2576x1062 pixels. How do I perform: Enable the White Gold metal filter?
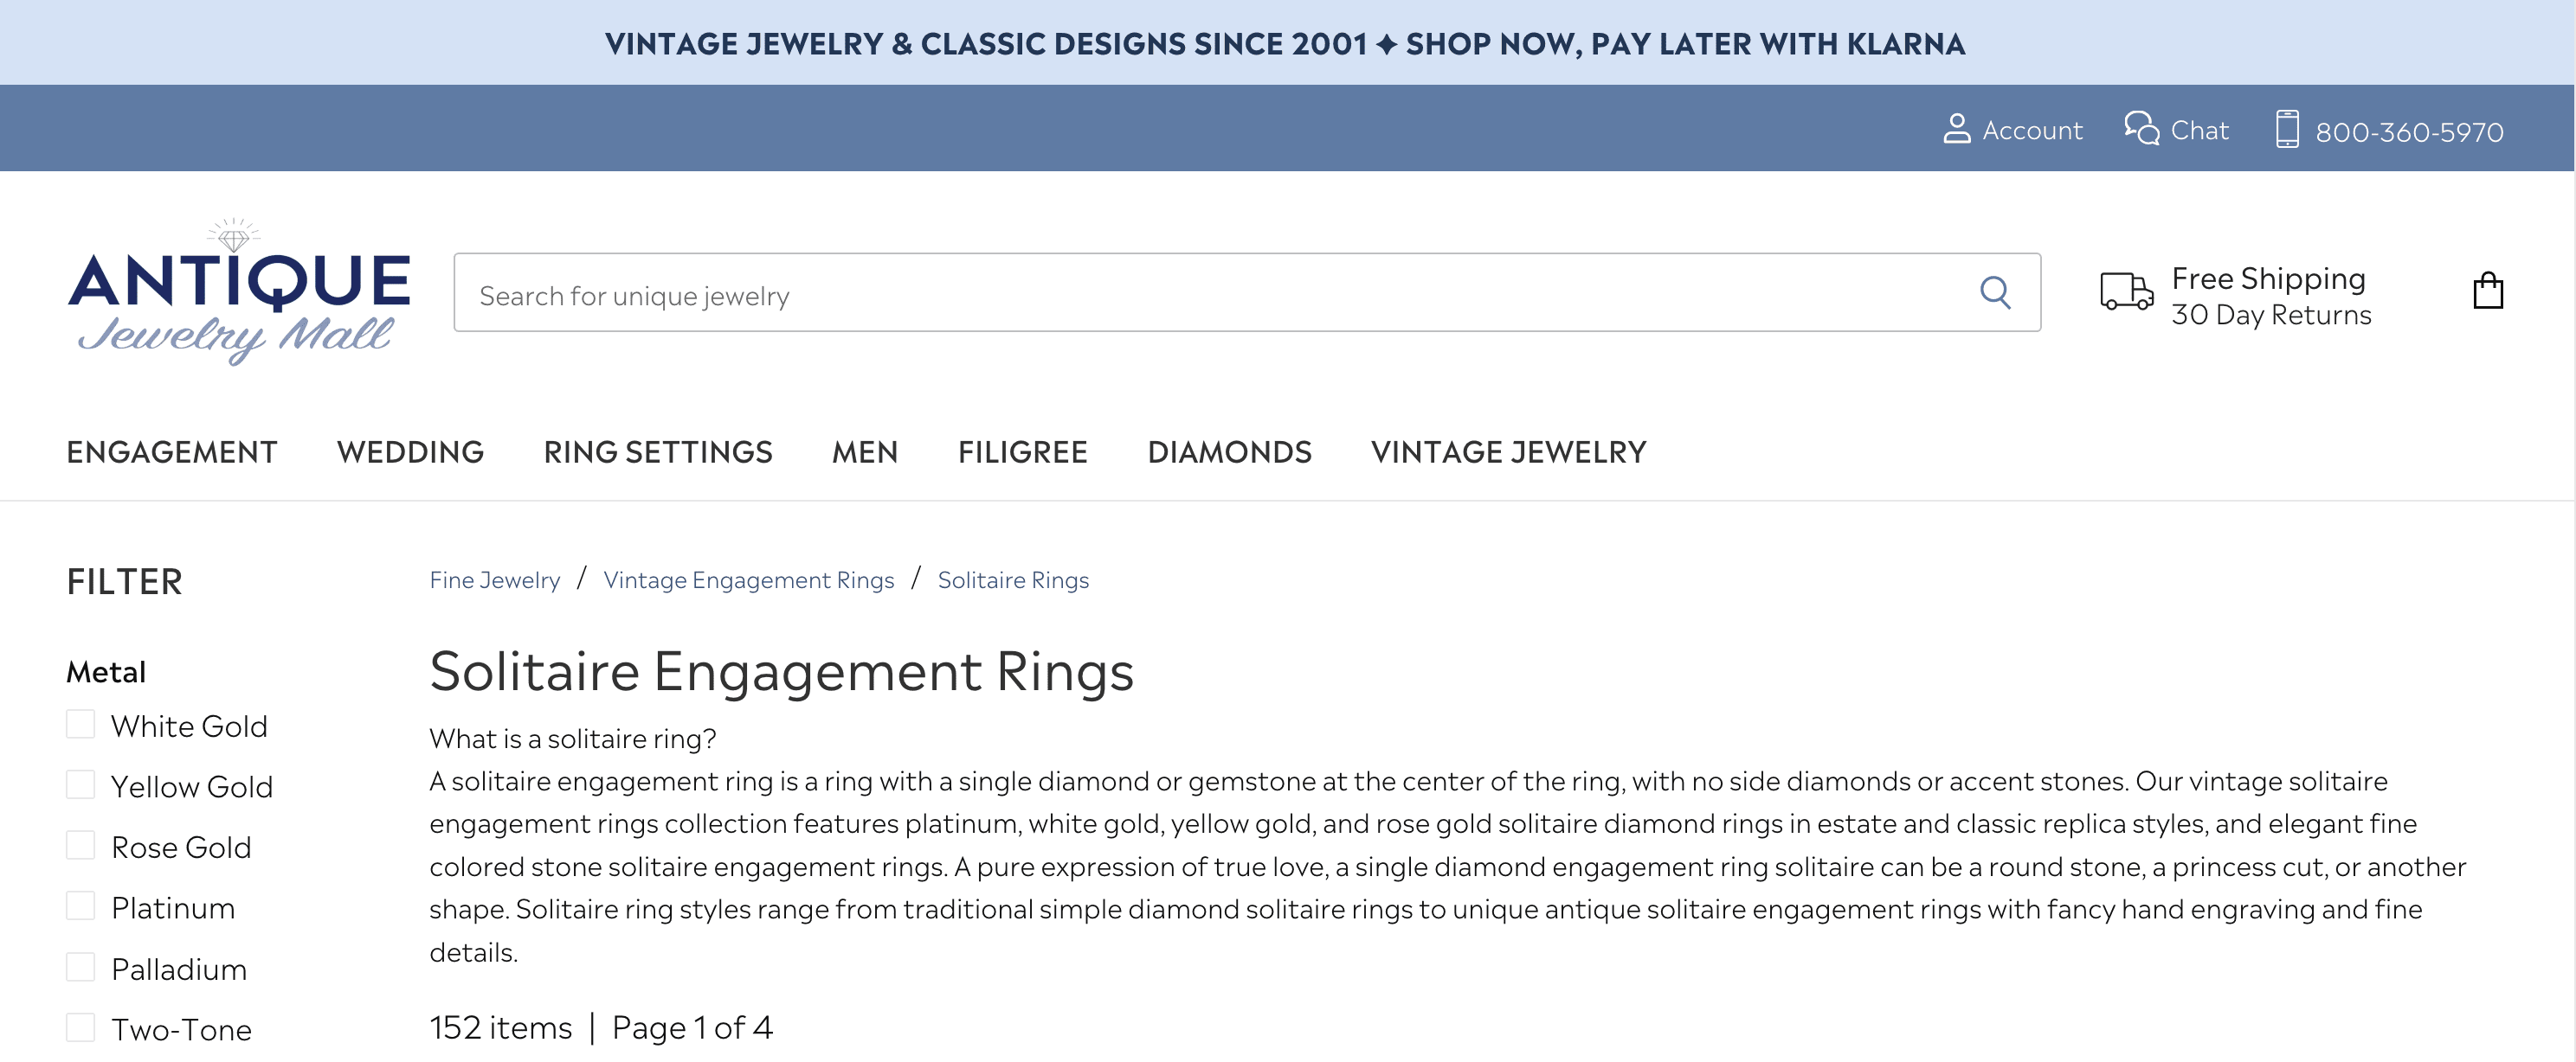pyautogui.click(x=80, y=723)
